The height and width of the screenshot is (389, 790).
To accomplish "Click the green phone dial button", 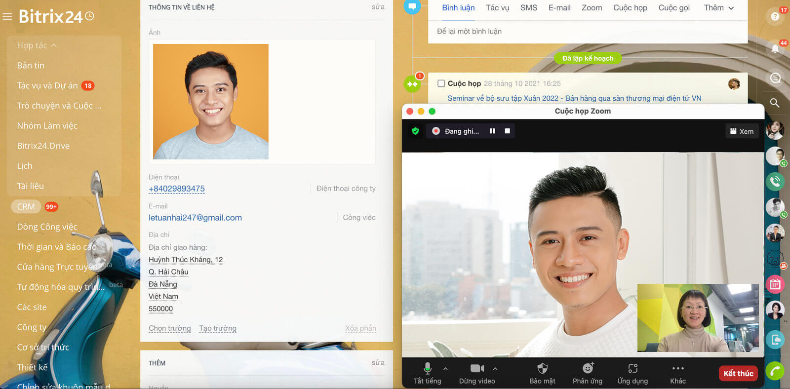I will [775, 371].
